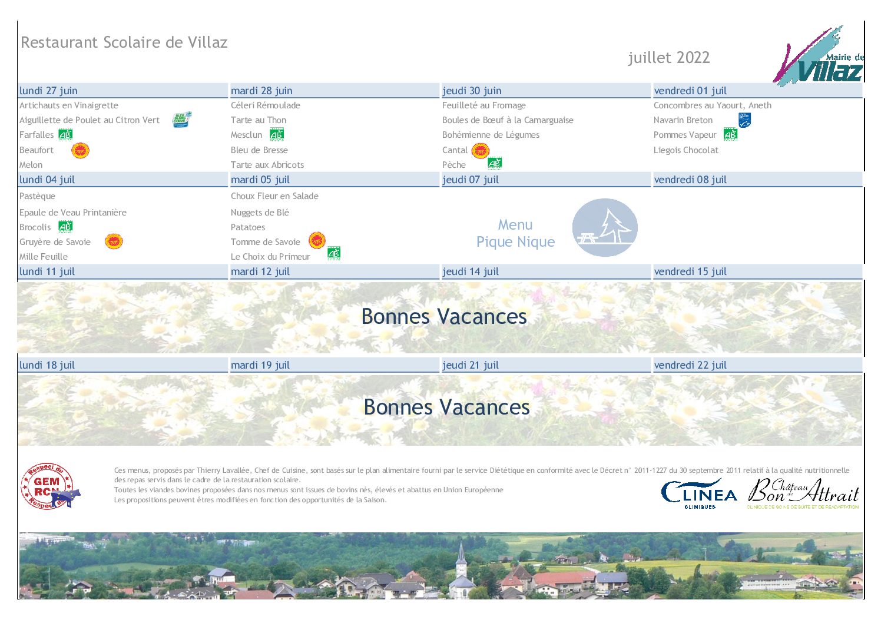Click the AOP seal beside Tomme de Savoie
The image size is (881, 623).
click(317, 240)
